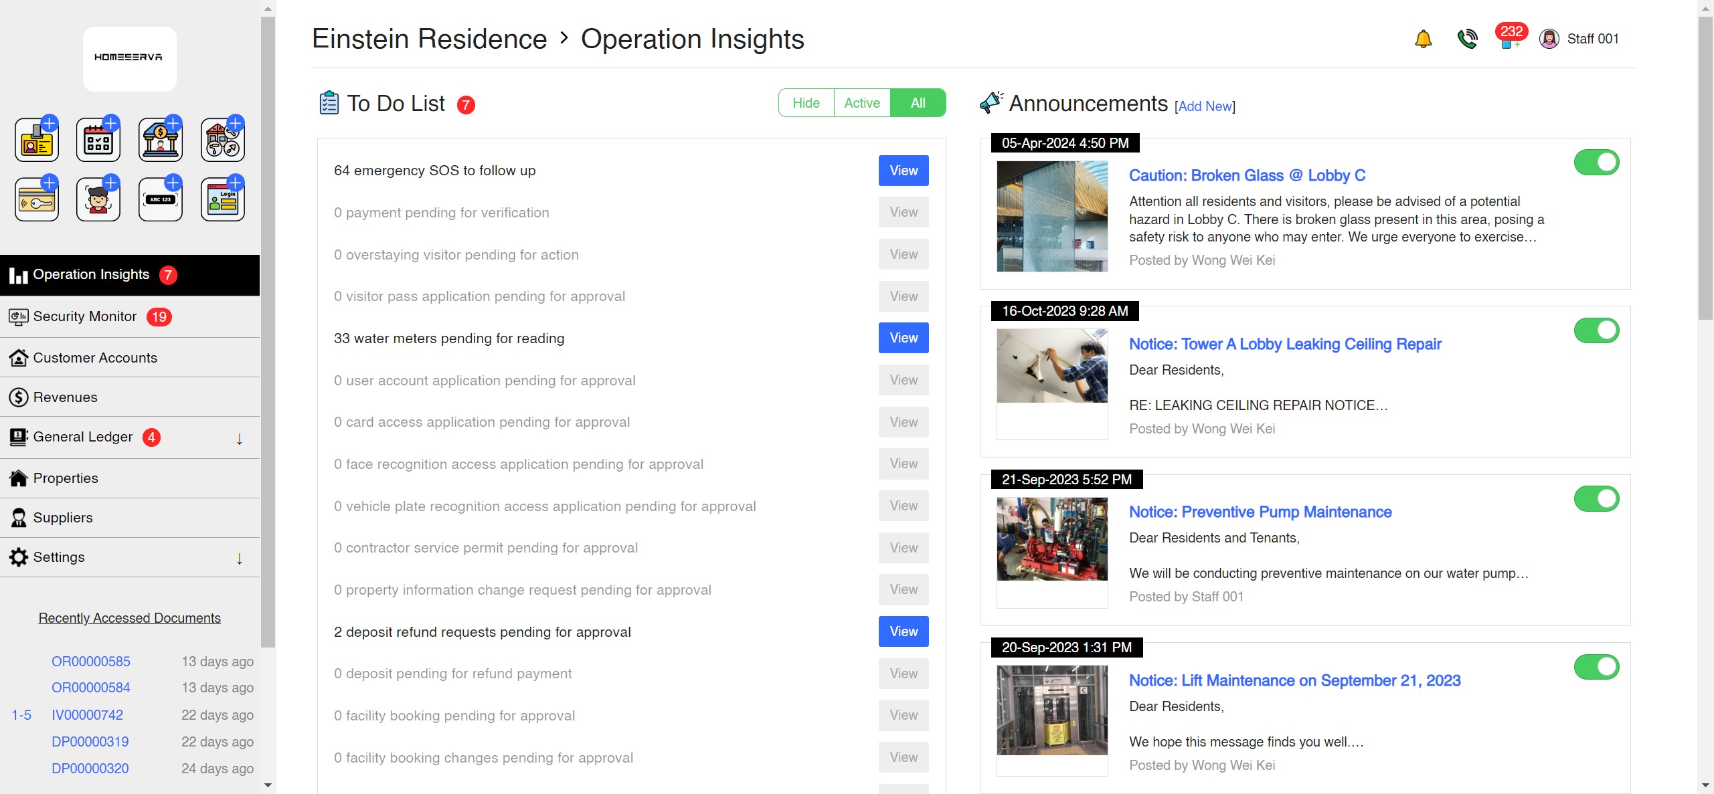Open the new payment shortcut with bank icon

click(161, 138)
